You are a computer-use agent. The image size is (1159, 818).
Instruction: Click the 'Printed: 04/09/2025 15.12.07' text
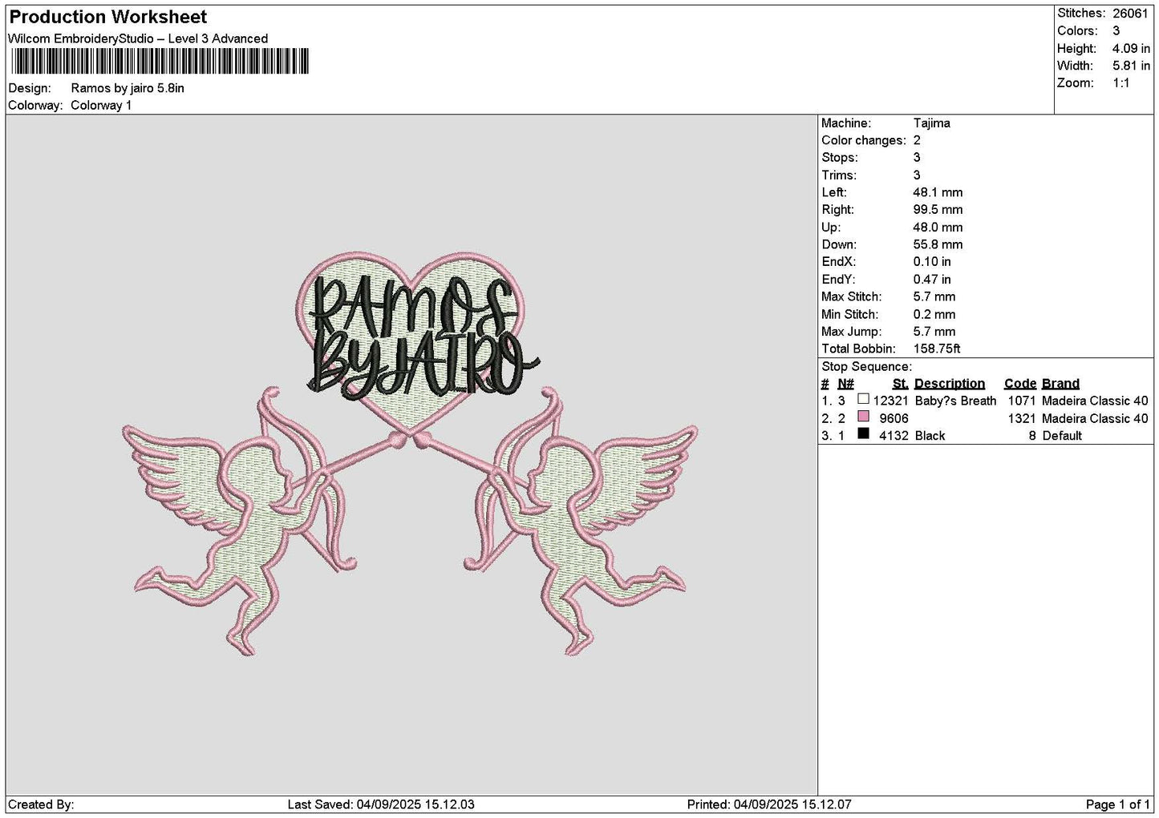coord(769,804)
